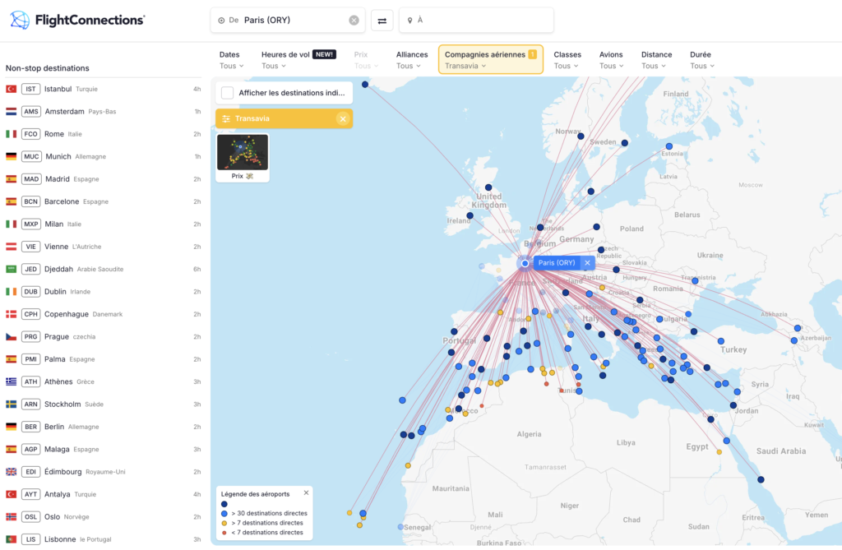
Task: Click the Danish flag beside Copenhague
Action: tap(12, 314)
